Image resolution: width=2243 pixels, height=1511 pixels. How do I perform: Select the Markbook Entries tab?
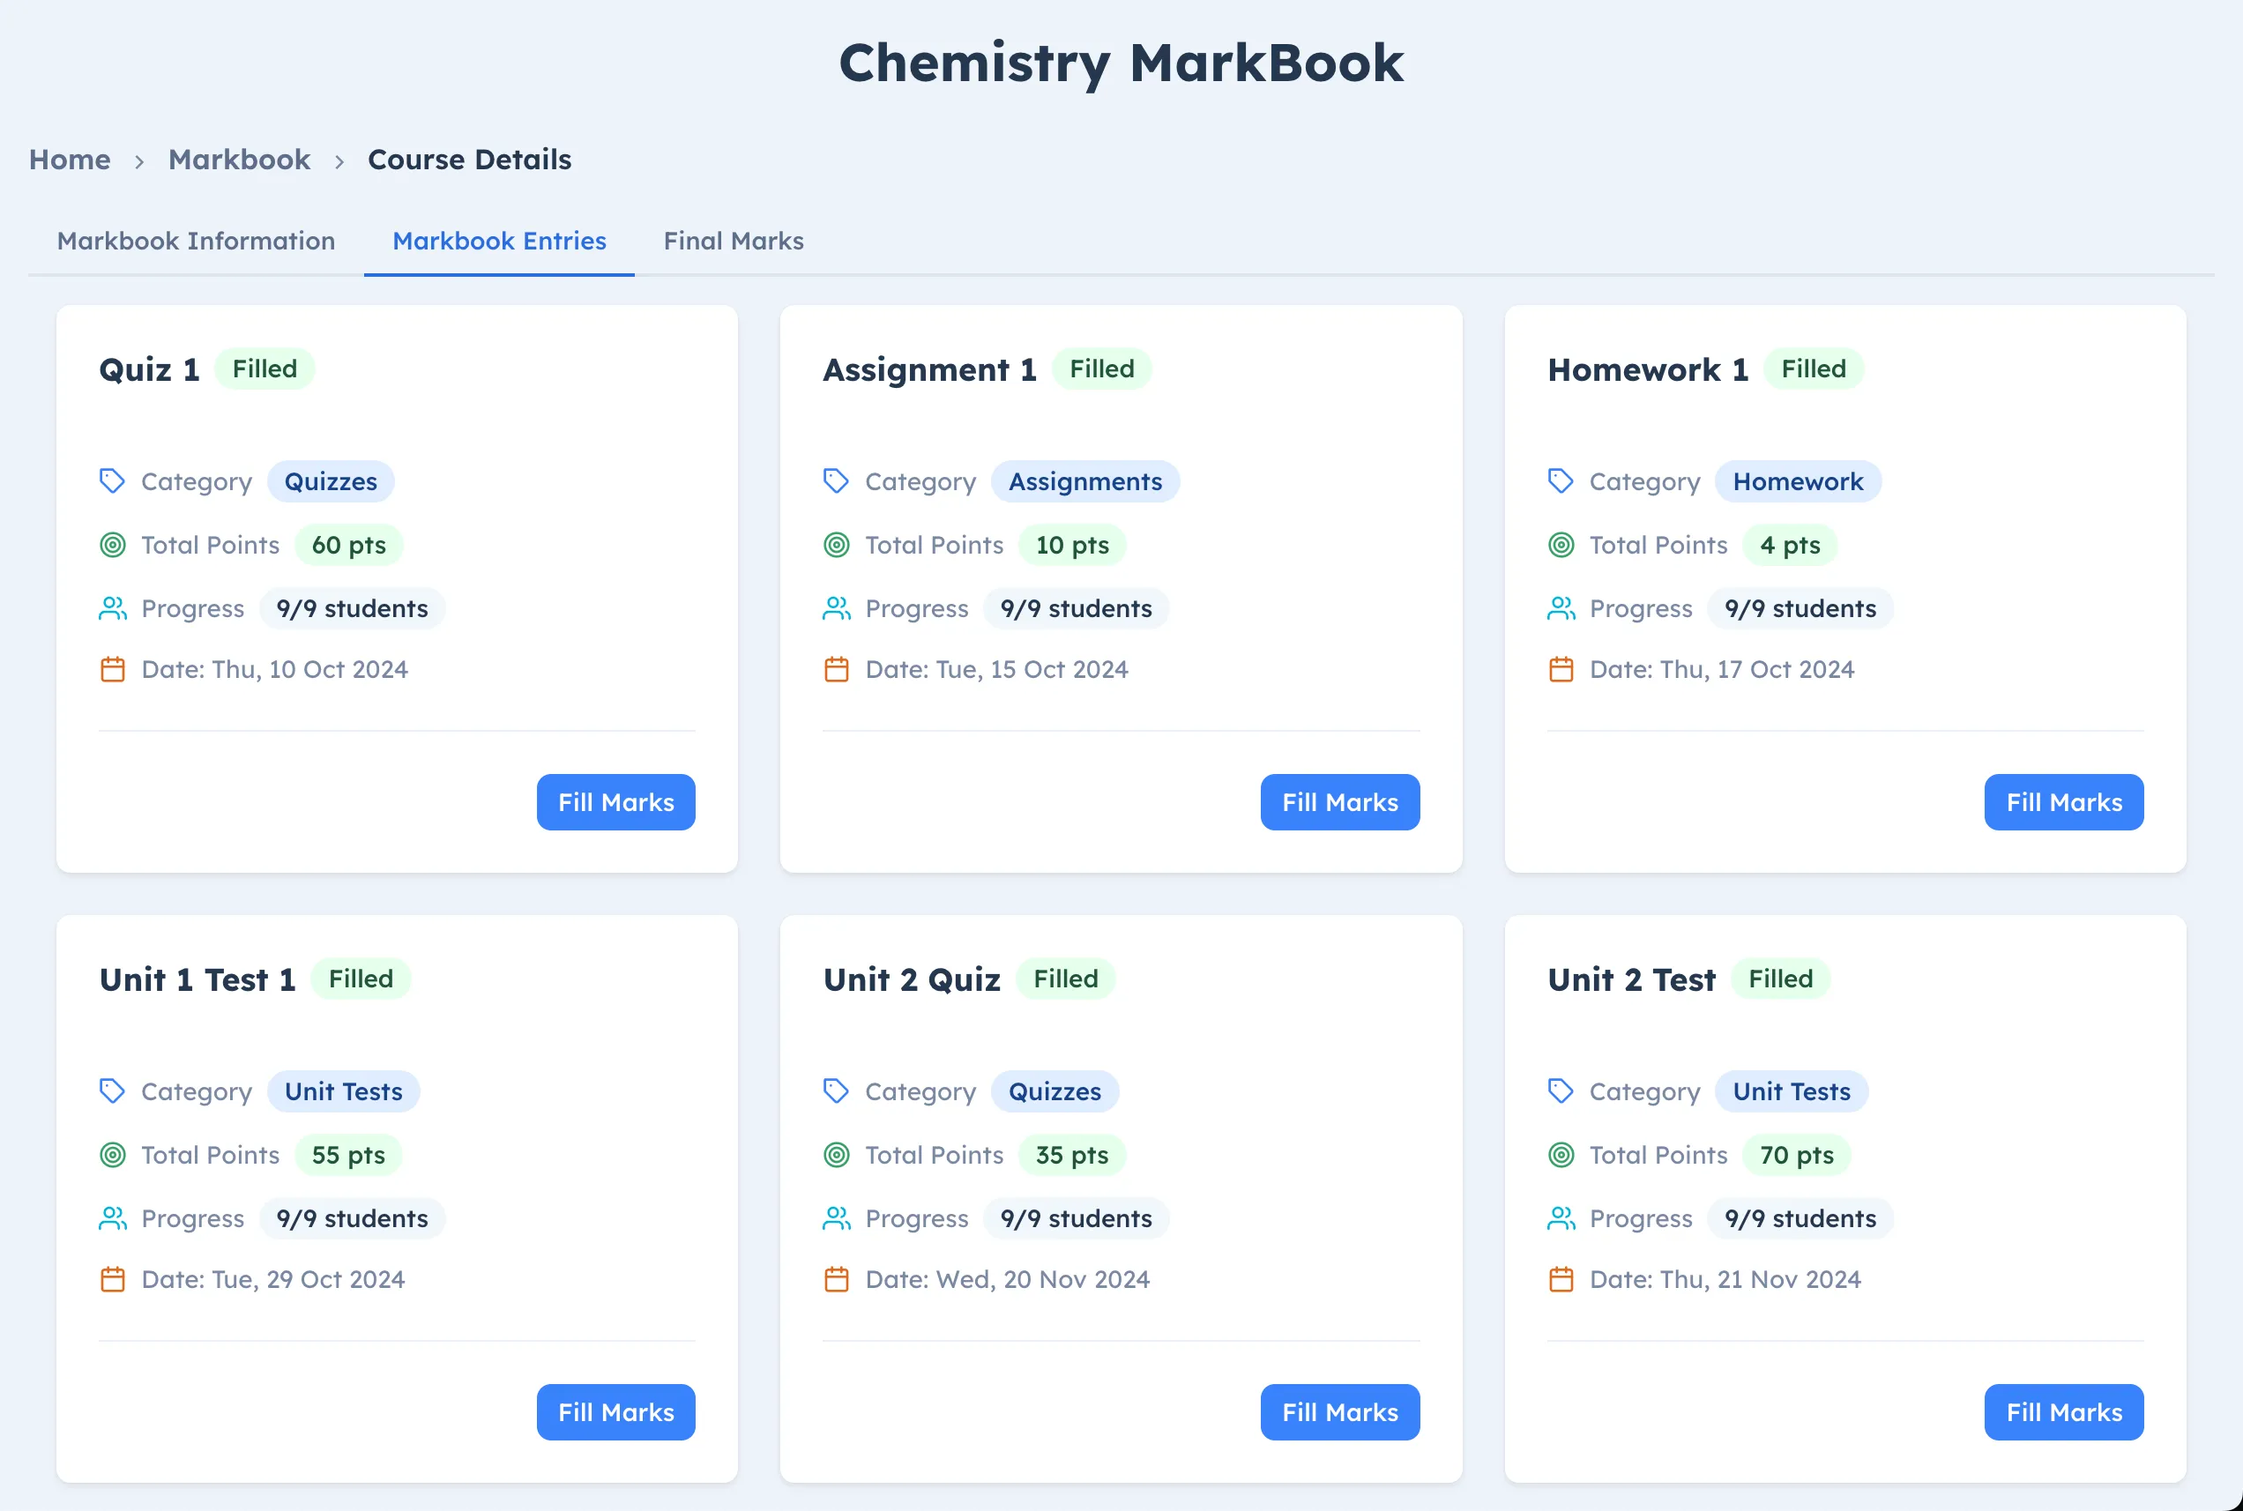[498, 241]
